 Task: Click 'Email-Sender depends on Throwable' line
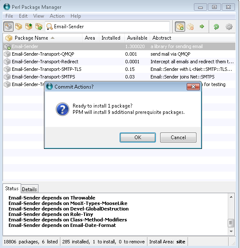52,198
